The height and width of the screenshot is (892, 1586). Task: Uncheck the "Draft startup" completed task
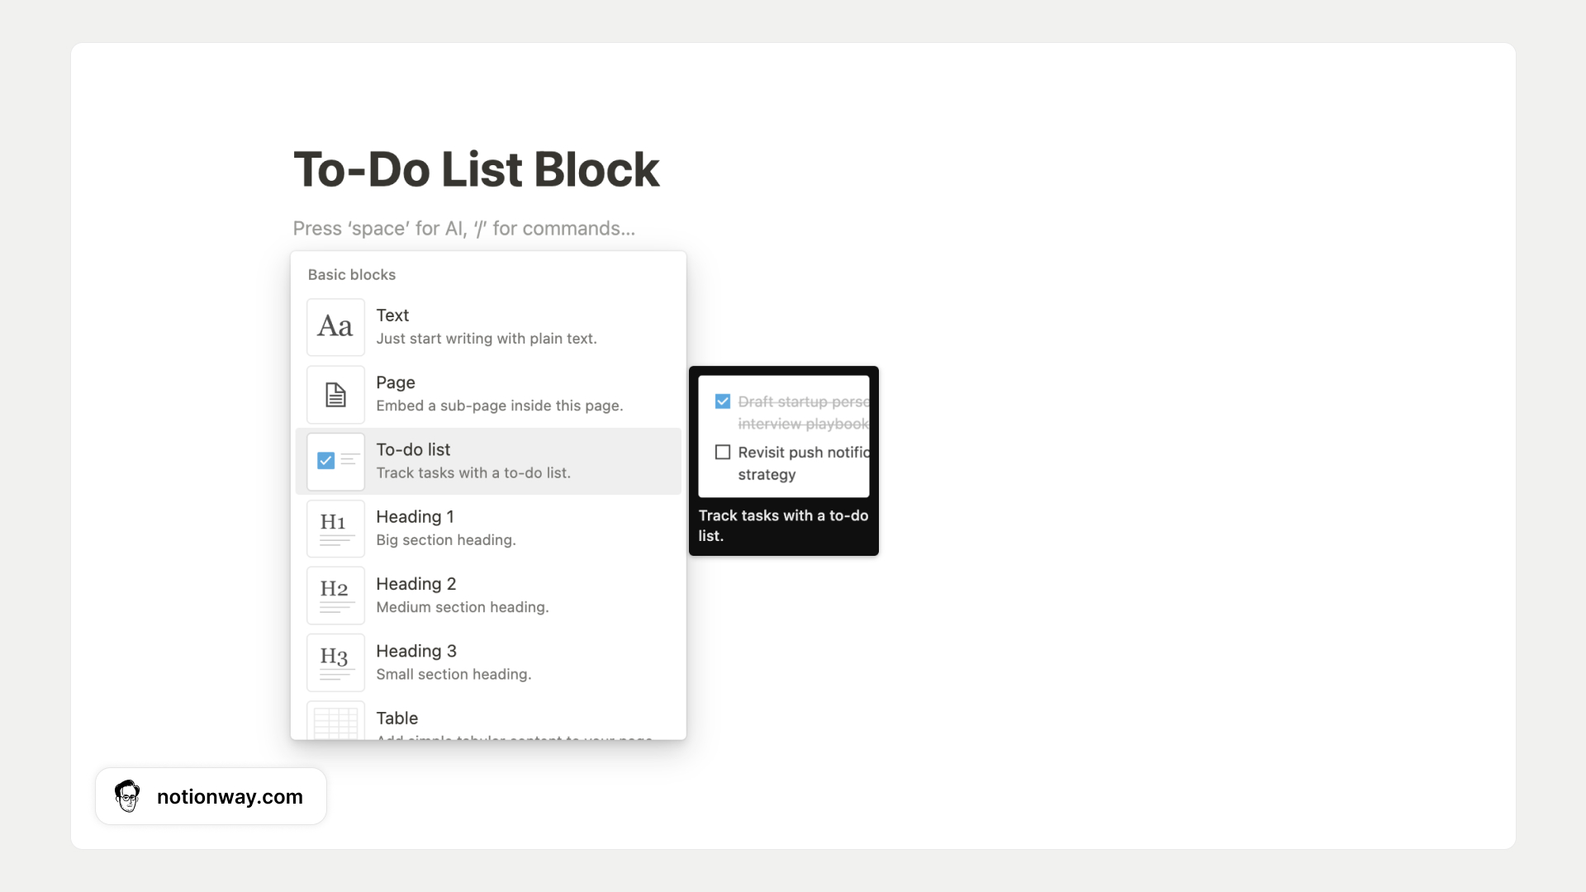click(x=724, y=401)
